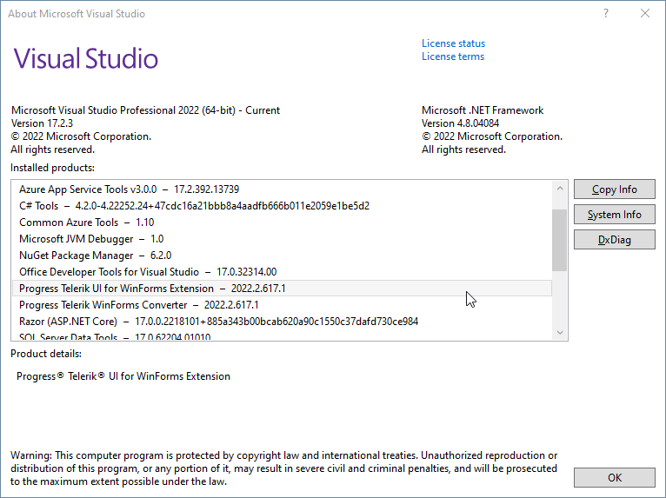
Task: Click the Version 4.8.04084 text
Action: 460,123
